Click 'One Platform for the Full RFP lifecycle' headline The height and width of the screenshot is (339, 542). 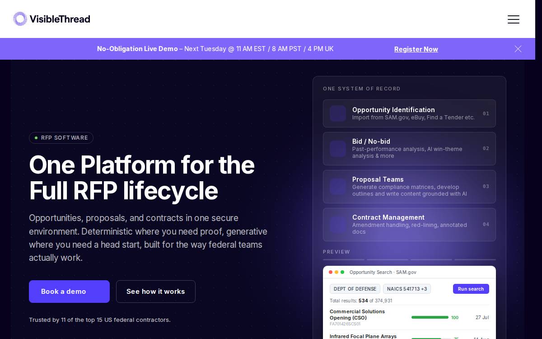[x=142, y=178]
